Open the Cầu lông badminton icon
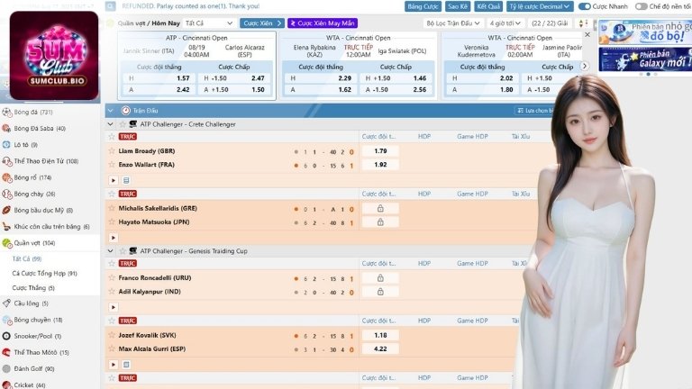This screenshot has width=692, height=389. point(6,303)
